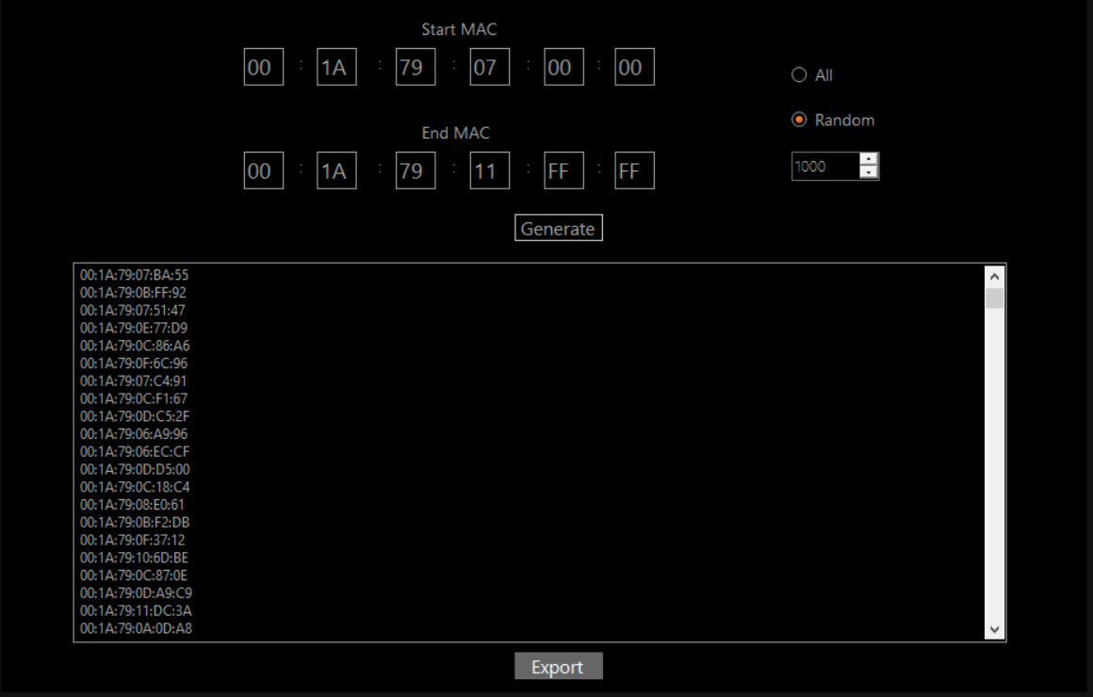
Task: Select the Random radio option
Action: click(800, 121)
